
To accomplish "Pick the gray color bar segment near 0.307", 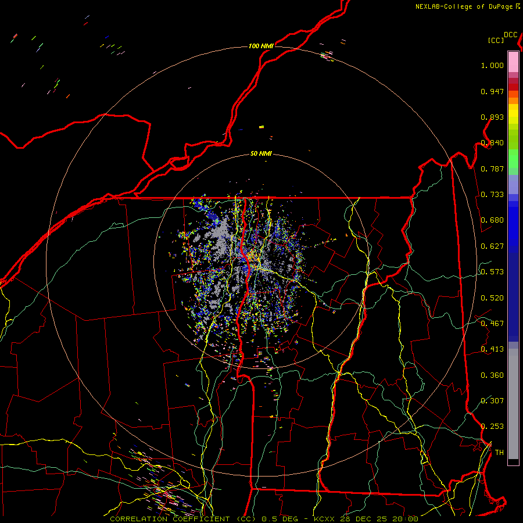I will tap(513, 404).
